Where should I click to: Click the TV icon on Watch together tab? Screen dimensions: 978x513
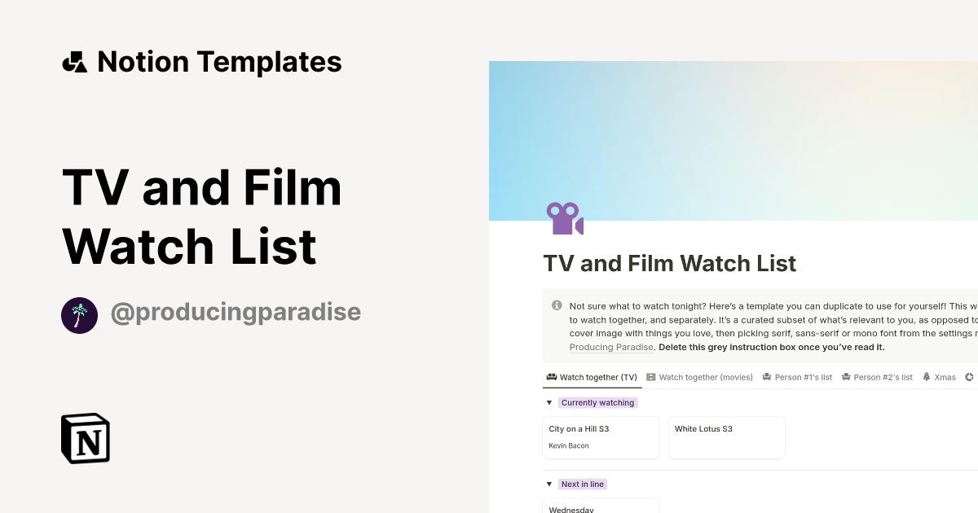551,377
